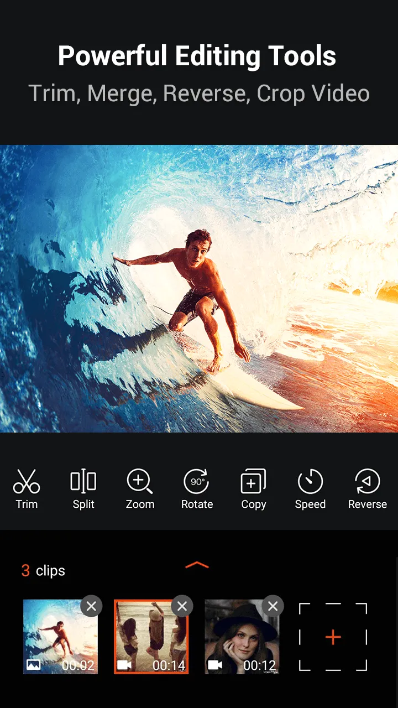Tap the "3 clips" label
398x708 pixels.
point(43,571)
